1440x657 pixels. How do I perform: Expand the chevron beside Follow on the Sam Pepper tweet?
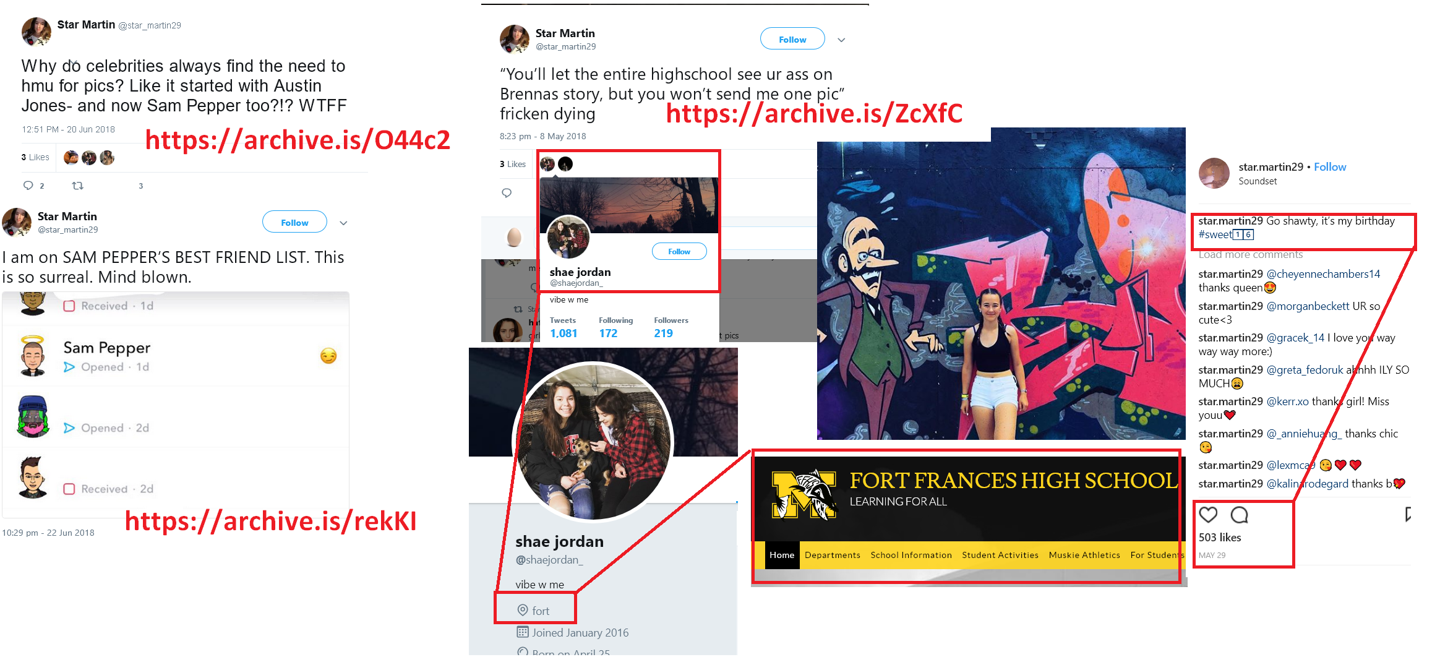click(x=343, y=223)
